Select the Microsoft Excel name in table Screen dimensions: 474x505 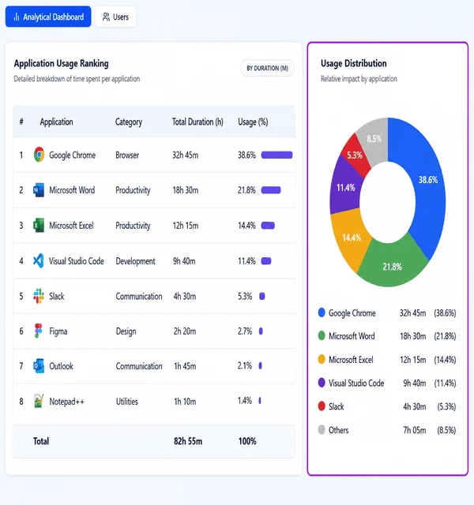(x=71, y=225)
